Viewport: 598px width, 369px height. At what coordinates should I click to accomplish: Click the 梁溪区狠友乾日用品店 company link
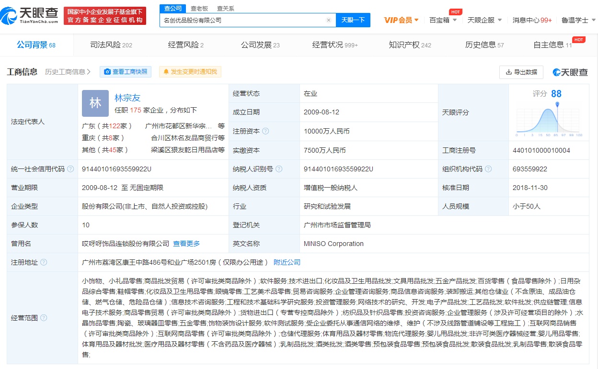[187, 150]
